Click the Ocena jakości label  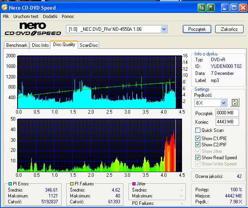point(209,176)
